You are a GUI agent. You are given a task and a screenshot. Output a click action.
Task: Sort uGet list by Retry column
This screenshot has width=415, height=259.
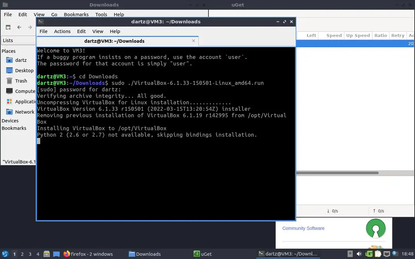[x=398, y=36]
